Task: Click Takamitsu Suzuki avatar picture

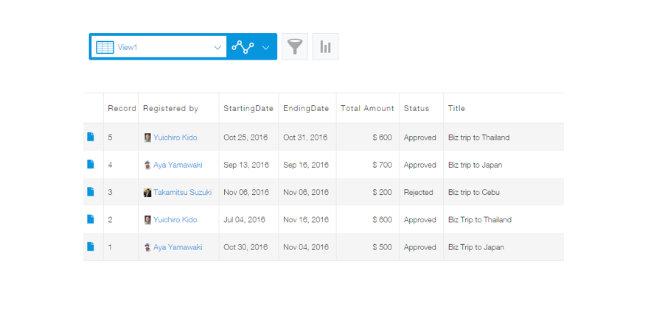Action: [147, 193]
